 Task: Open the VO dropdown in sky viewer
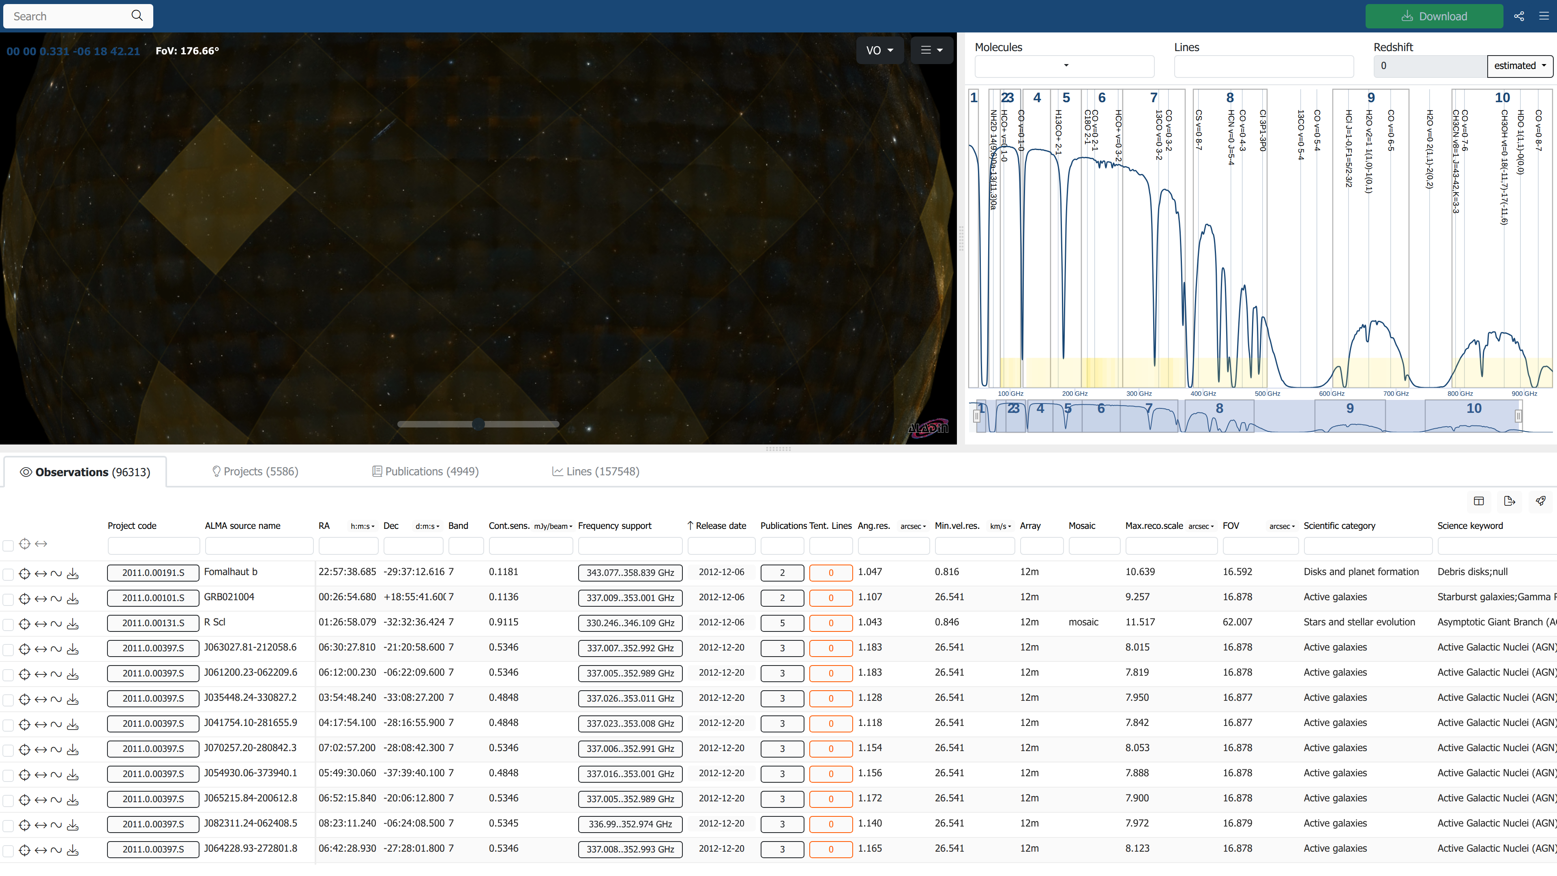(879, 50)
